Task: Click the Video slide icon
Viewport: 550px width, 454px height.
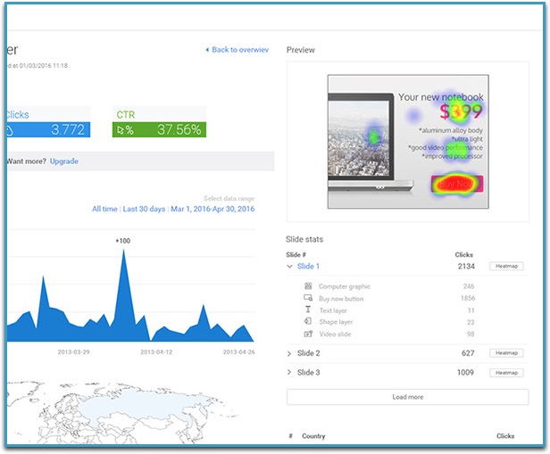Action: [x=308, y=334]
